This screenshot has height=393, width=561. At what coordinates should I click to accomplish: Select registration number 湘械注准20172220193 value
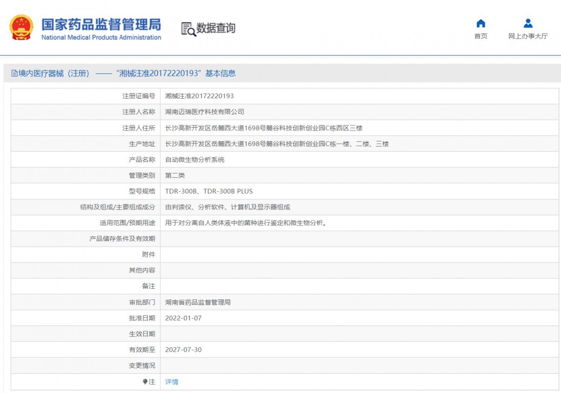point(200,96)
